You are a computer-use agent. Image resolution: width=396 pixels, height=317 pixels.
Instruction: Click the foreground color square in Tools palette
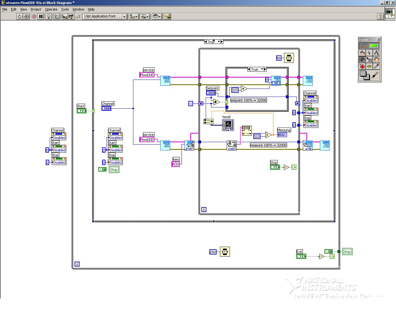coord(363,74)
